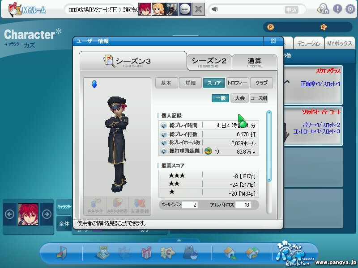Click the house icon with green arrow
Image resolution: width=358 pixels, height=268 pixels.
(230, 253)
